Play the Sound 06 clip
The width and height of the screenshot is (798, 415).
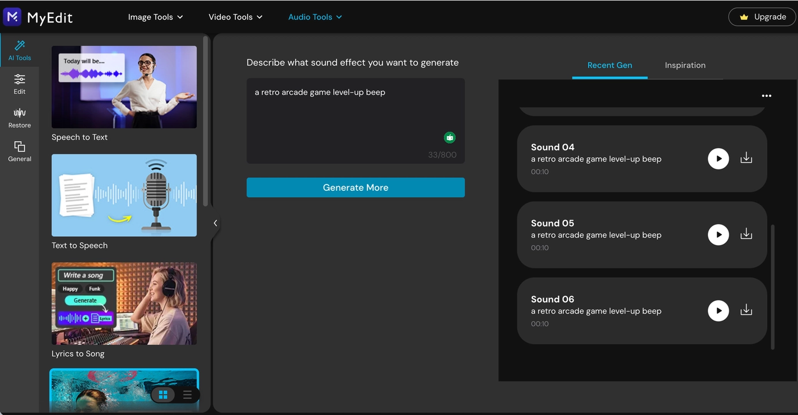point(718,310)
